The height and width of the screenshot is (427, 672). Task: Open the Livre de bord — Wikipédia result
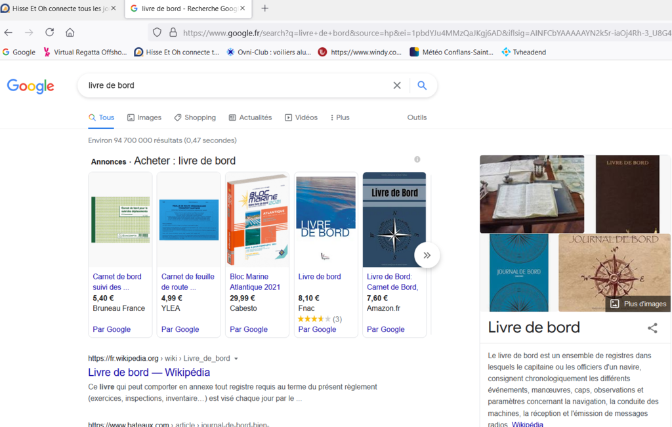149,372
